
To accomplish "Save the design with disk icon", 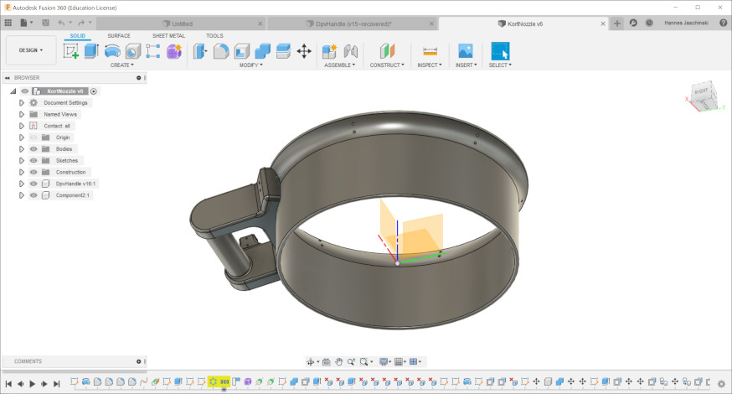I will [x=45, y=23].
